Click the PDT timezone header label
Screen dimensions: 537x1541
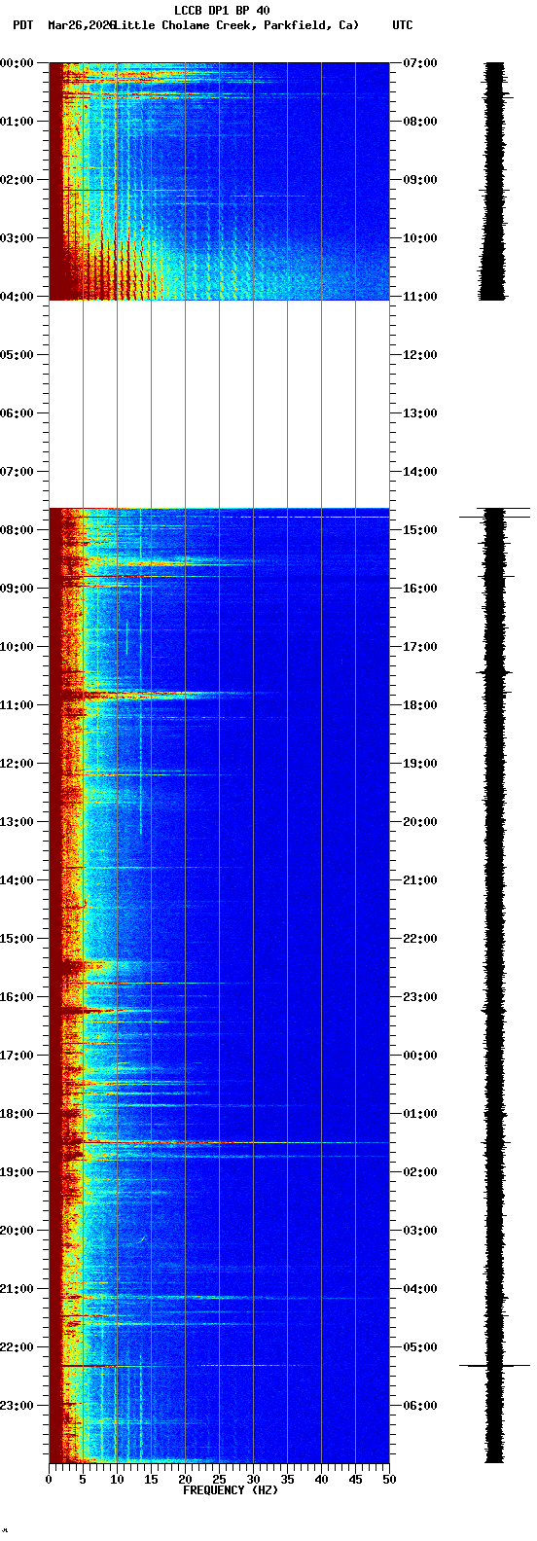(22, 25)
